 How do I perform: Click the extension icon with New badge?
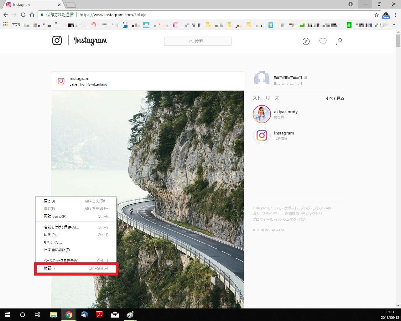pyautogui.click(x=386, y=15)
